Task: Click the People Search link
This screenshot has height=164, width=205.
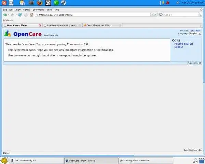Action: [183, 44]
